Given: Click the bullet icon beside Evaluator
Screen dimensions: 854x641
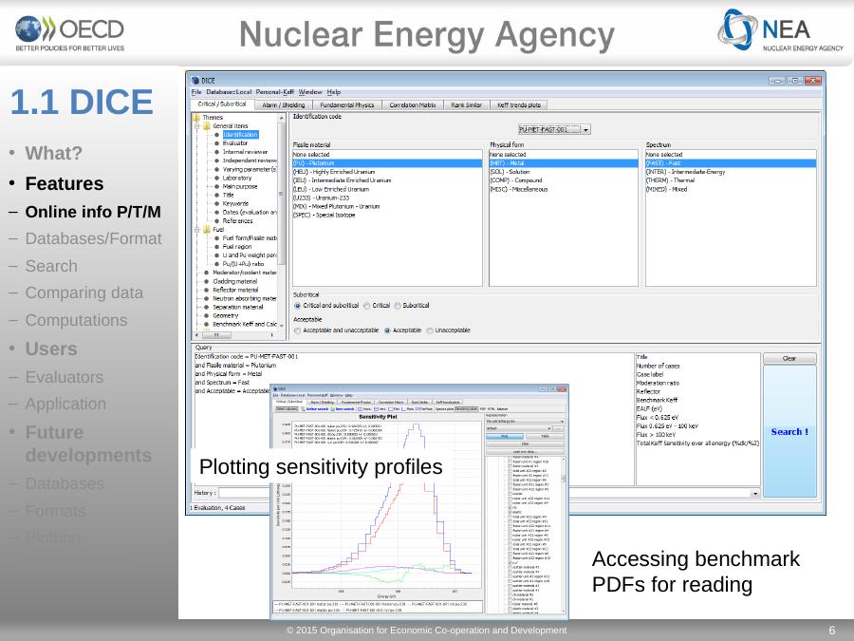Looking at the screenshot, I should 217,143.
